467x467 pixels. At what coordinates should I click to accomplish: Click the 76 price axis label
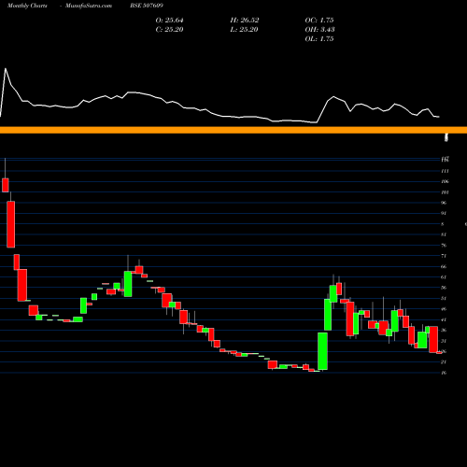point(444,246)
